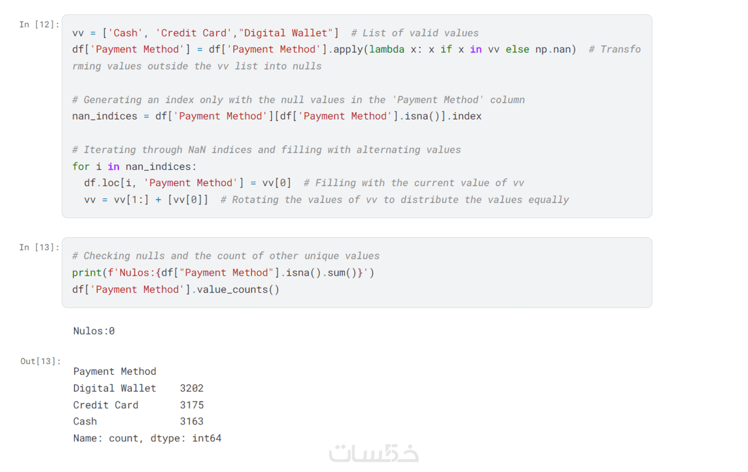
Task: Click the vv rotation line vv[1:] + [vv[0]]
Action: tap(146, 200)
